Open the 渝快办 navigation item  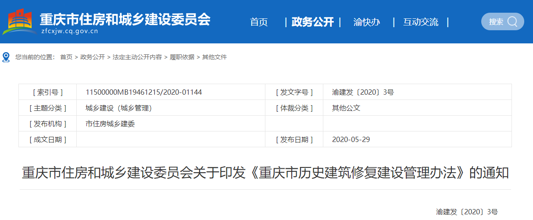[367, 22]
